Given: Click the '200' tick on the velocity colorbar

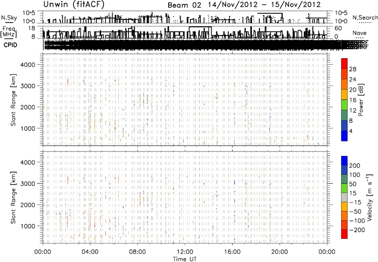Looking at the screenshot, I should 354,166.
